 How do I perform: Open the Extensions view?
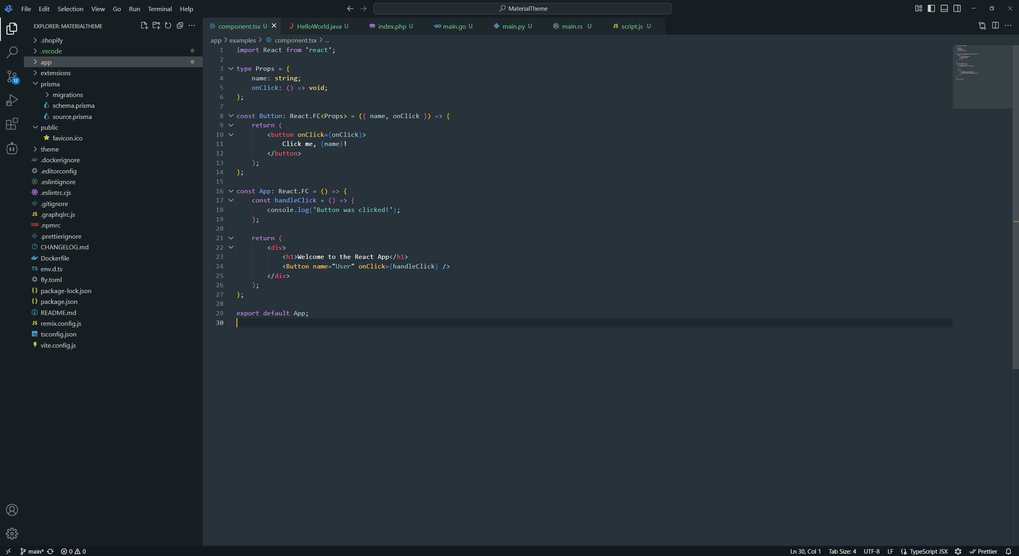pyautogui.click(x=12, y=124)
